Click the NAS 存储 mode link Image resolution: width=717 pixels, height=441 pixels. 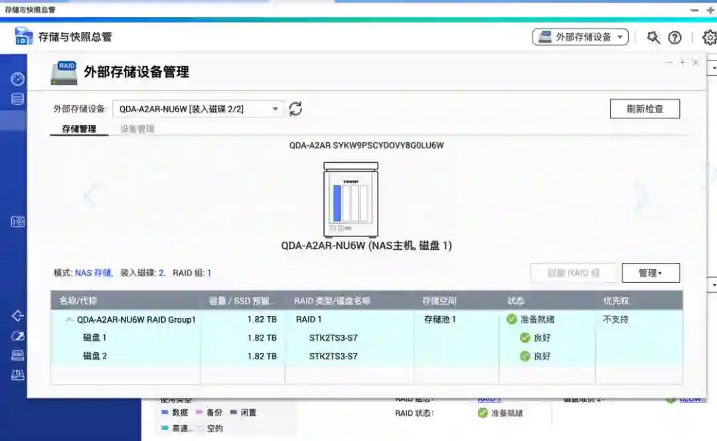(94, 273)
